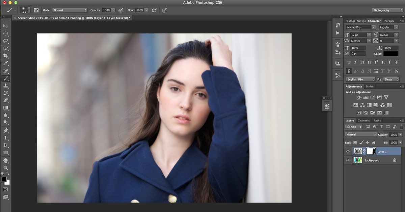Screen dimensions: 405x212
Task: Toggle Lock all for layer
Action: point(374,143)
